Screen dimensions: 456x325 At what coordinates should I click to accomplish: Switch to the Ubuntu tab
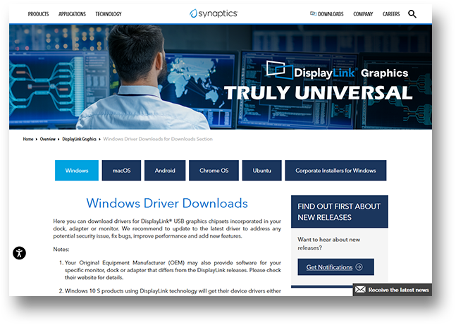click(x=261, y=171)
